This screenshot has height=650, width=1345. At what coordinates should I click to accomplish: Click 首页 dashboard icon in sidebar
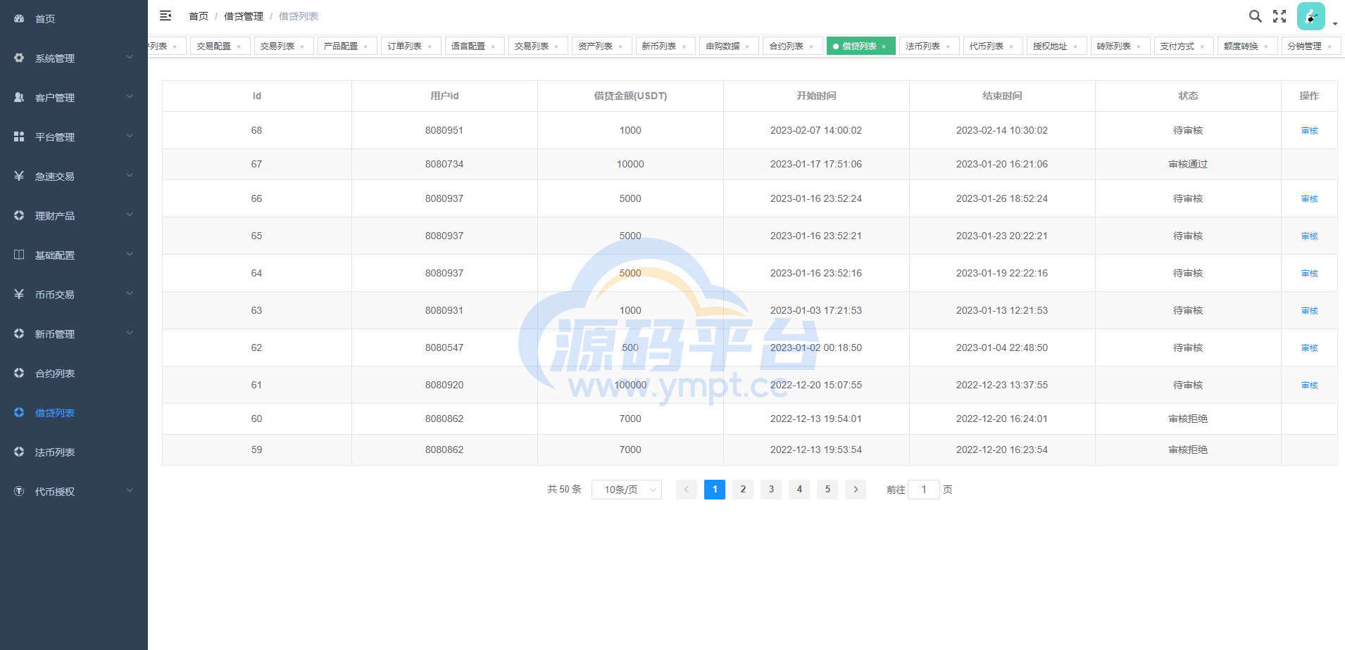(19, 19)
